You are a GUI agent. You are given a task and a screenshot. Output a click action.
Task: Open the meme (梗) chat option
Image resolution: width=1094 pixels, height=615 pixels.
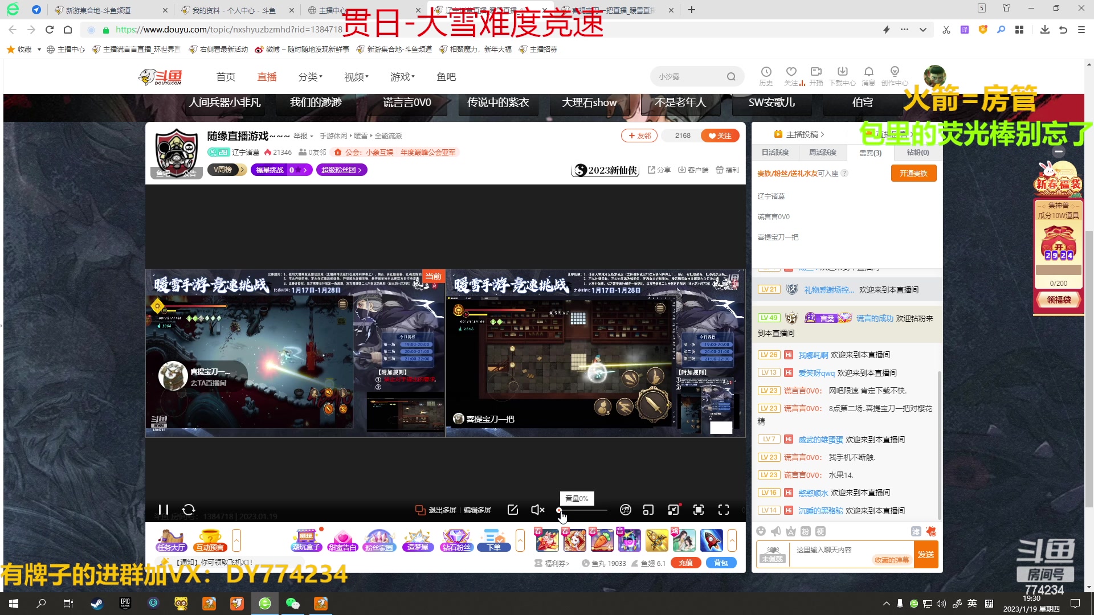point(820,531)
